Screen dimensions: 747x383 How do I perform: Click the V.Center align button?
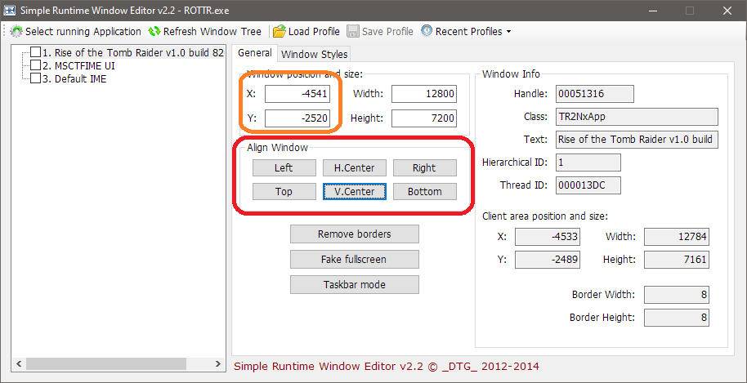tap(354, 192)
